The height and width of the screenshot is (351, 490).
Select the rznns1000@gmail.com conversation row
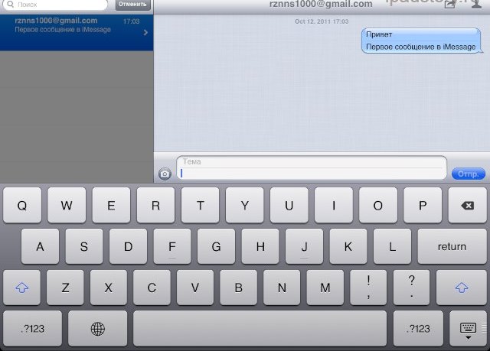77,32
